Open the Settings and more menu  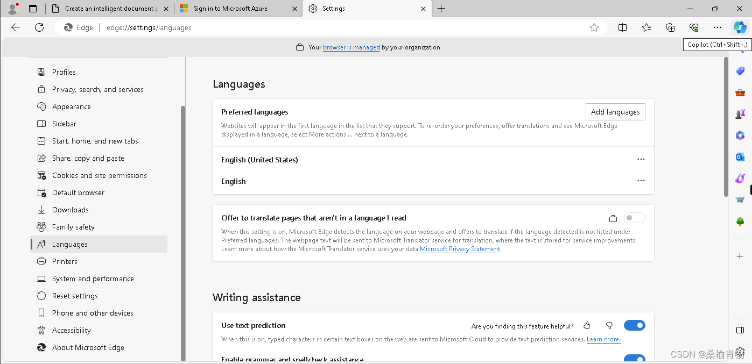[717, 27]
